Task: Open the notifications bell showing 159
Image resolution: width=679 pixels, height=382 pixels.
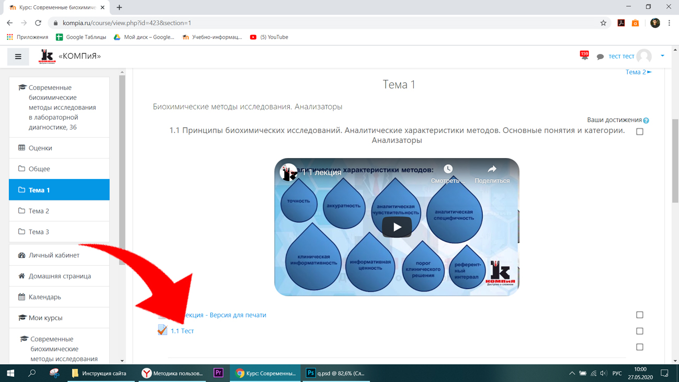Action: (584, 56)
